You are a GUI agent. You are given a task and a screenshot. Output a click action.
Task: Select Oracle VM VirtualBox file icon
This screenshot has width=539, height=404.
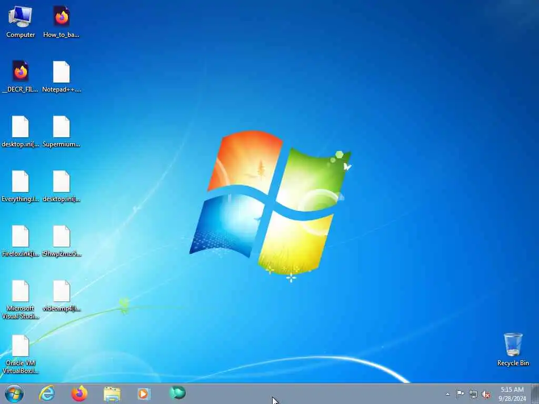[21, 354]
